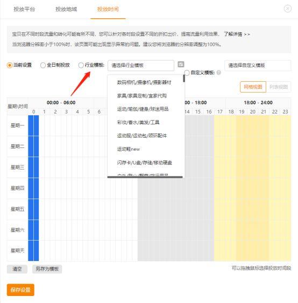Click the 清空 button

(17, 269)
